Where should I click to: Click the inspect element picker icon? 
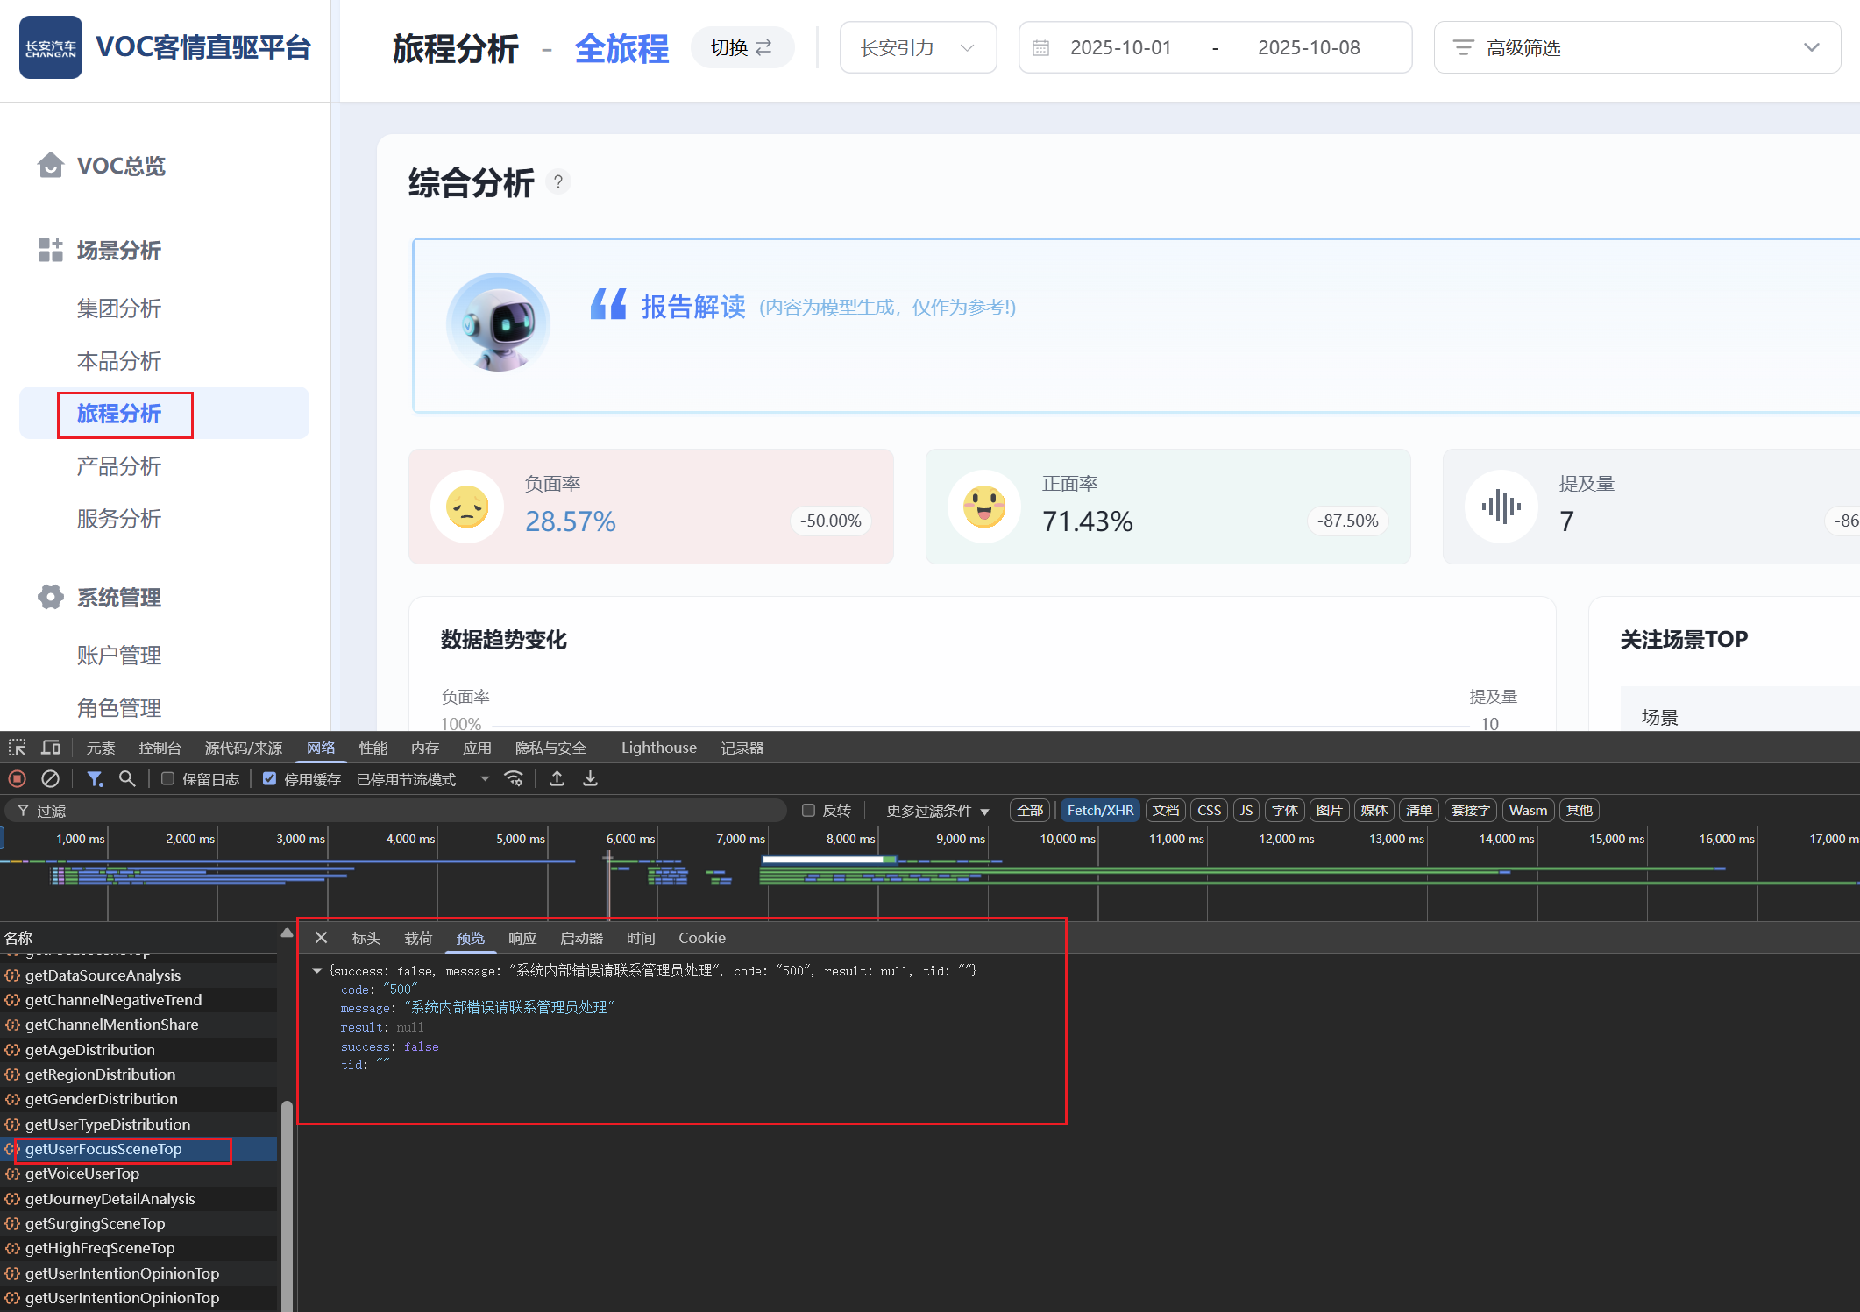coord(18,748)
